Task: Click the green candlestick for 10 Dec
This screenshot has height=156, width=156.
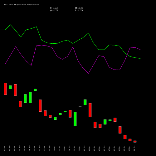Action: 85,102
